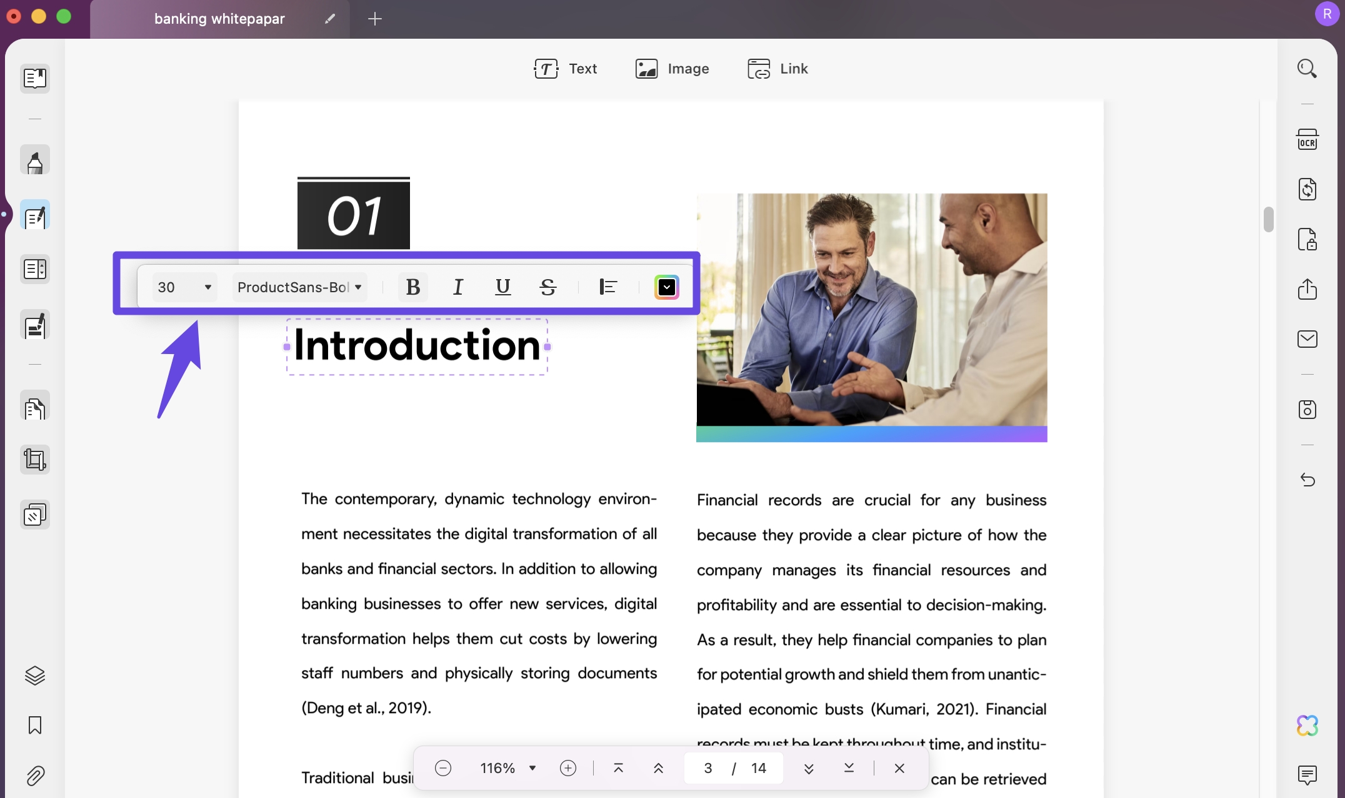1345x798 pixels.
Task: Select the highlighter Comment tool
Action: coord(35,160)
